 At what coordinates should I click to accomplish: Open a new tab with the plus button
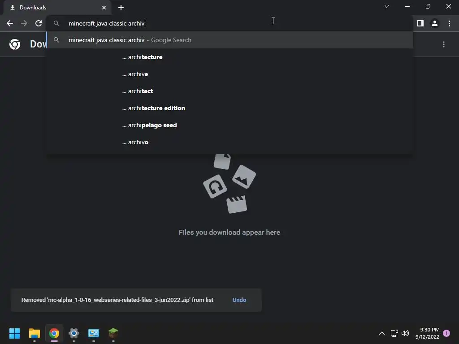[x=121, y=8]
